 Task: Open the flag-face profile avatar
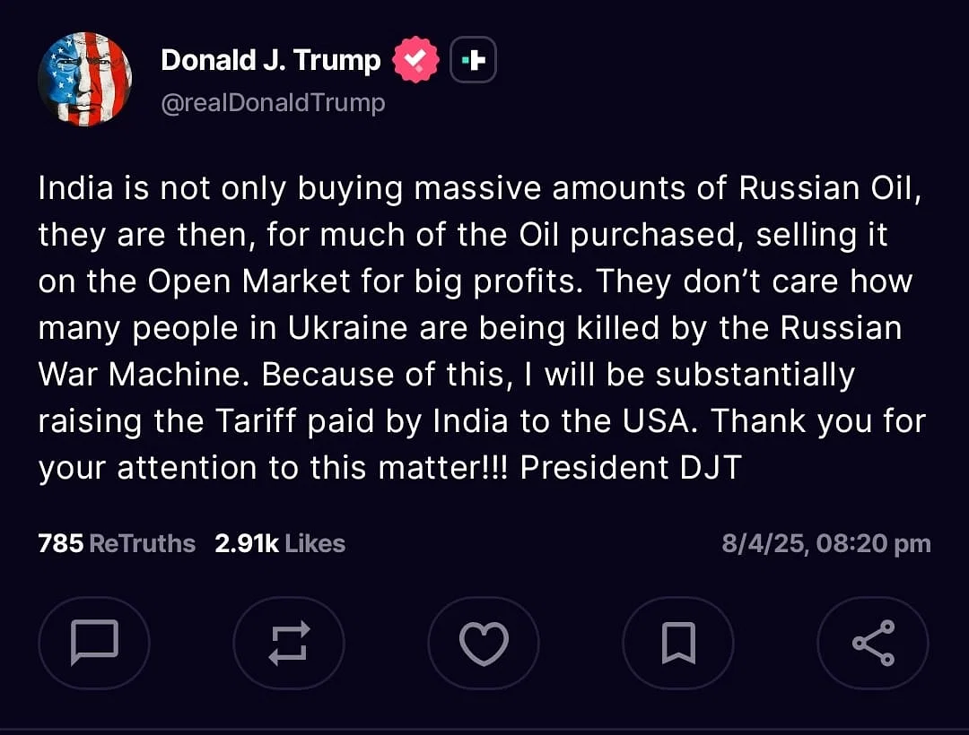tap(85, 79)
